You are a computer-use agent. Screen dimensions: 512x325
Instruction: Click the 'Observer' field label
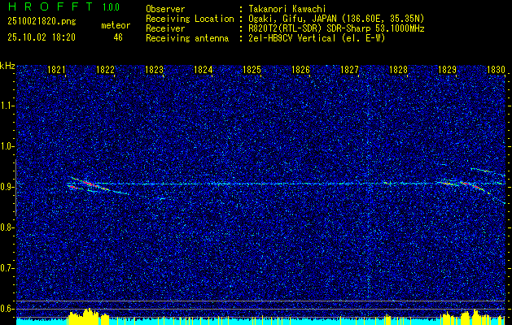tap(165, 9)
